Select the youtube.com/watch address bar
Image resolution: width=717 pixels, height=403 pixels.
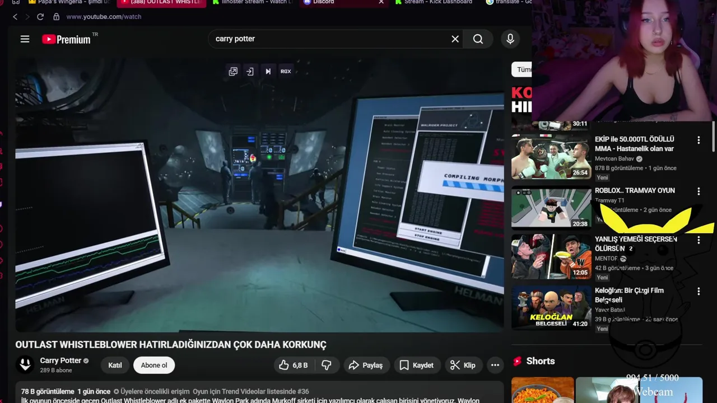(x=104, y=17)
